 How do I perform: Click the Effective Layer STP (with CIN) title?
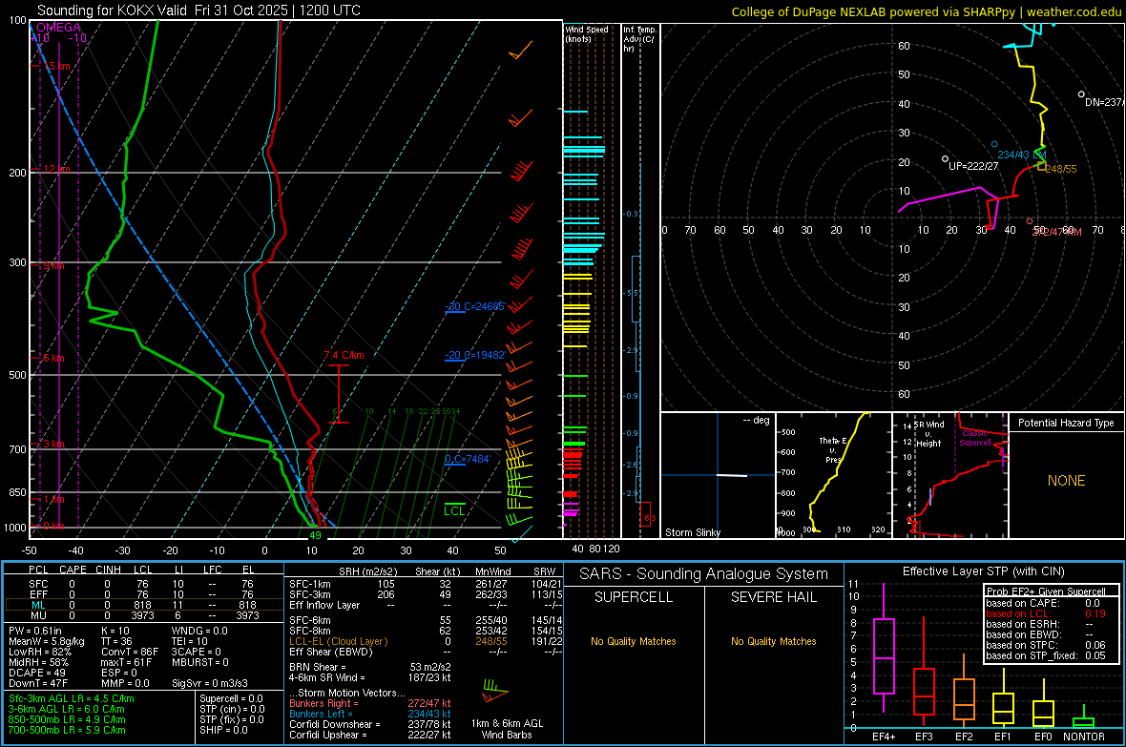tap(983, 571)
